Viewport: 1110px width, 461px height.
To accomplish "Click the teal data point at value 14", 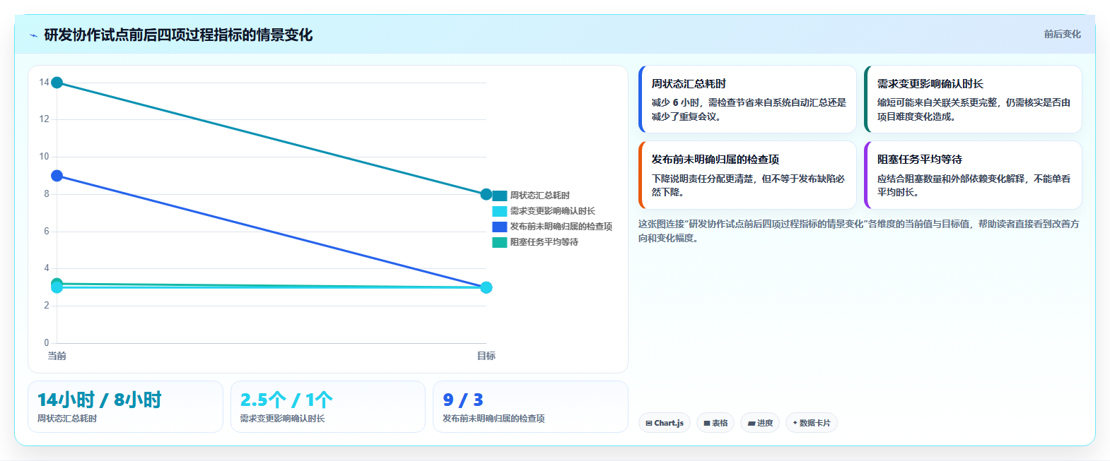I will pyautogui.click(x=57, y=83).
